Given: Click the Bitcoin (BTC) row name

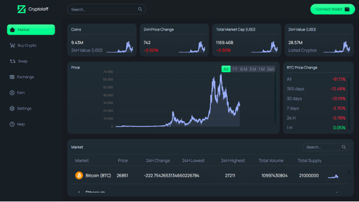Looking at the screenshot, I should (x=98, y=175).
